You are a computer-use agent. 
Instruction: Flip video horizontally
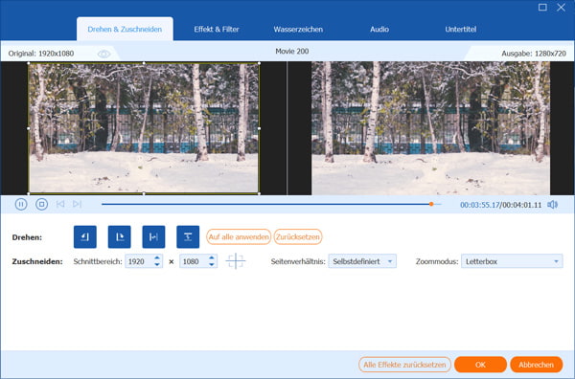(x=153, y=237)
